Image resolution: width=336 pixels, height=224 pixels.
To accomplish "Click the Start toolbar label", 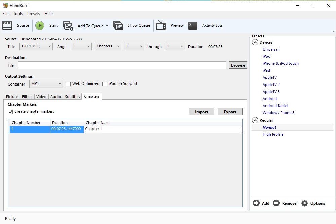I will click(x=53, y=25).
